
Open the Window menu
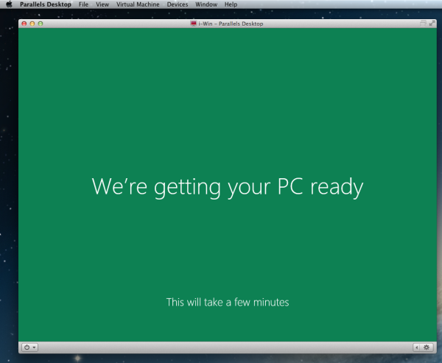(x=206, y=4)
